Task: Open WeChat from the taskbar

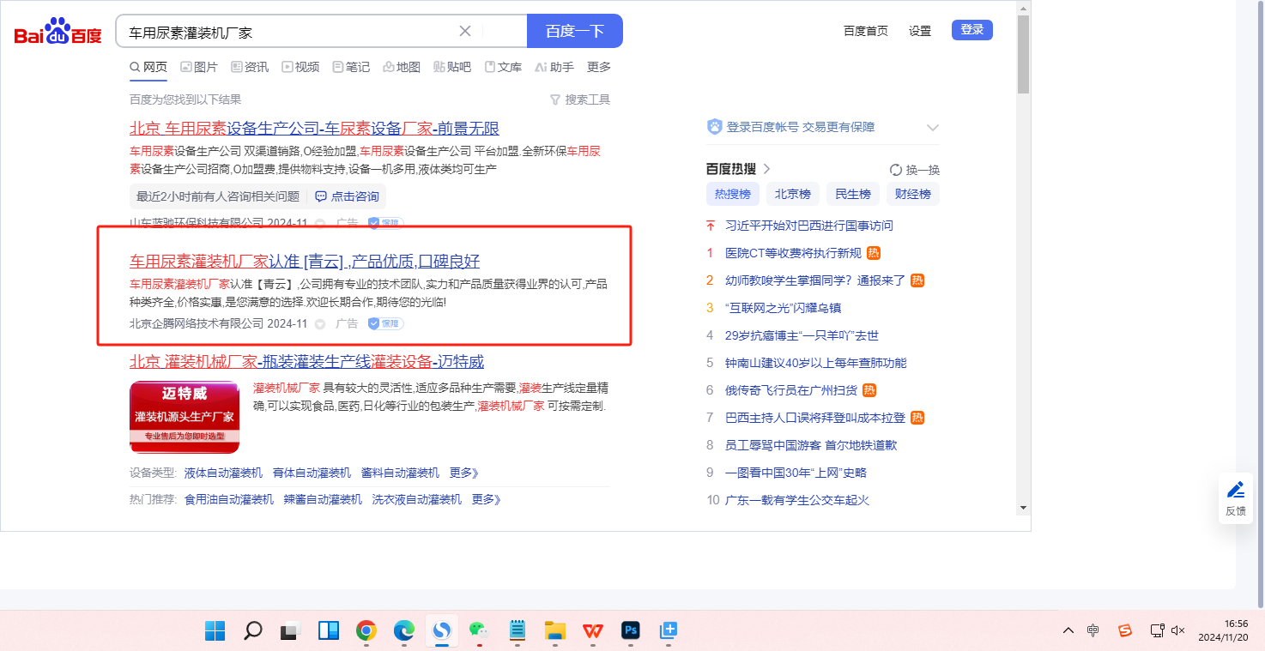Action: (x=479, y=630)
